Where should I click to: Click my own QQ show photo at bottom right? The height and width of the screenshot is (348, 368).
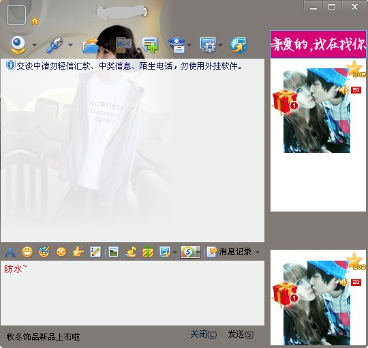pos(317,303)
